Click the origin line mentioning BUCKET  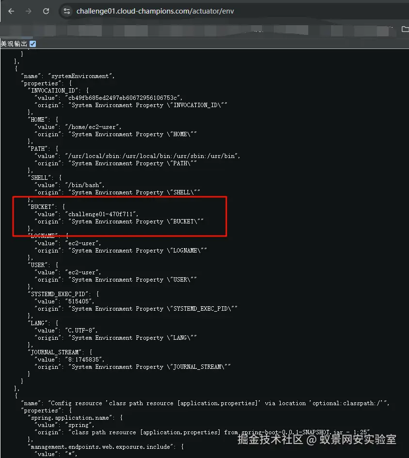tap(119, 221)
